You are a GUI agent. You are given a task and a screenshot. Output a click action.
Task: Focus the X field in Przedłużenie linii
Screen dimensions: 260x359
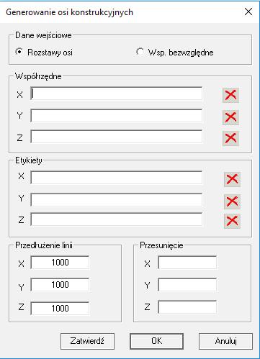(60, 263)
